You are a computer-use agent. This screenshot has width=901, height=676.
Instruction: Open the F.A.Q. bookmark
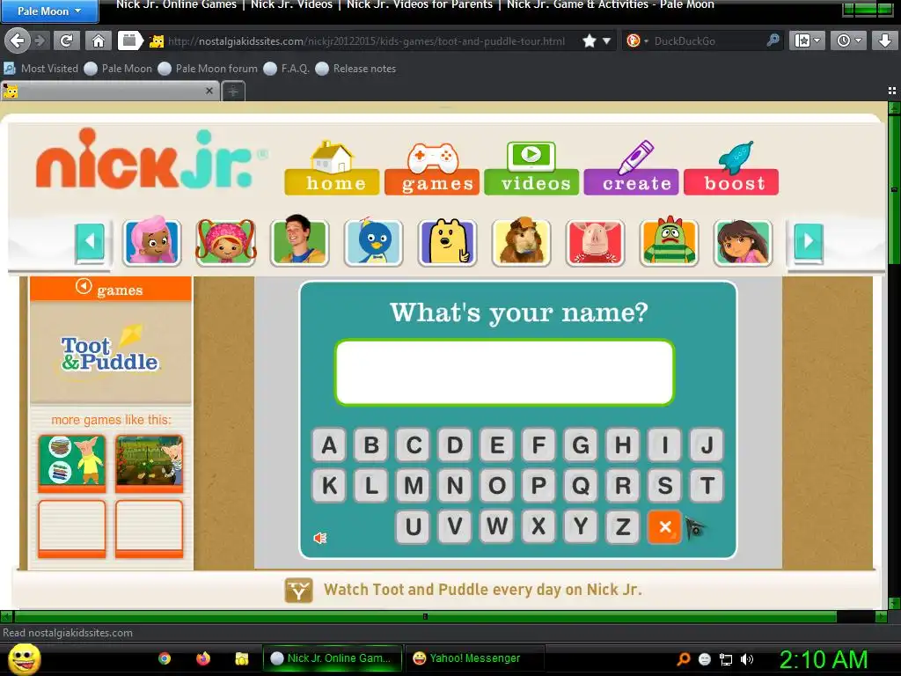coord(287,69)
